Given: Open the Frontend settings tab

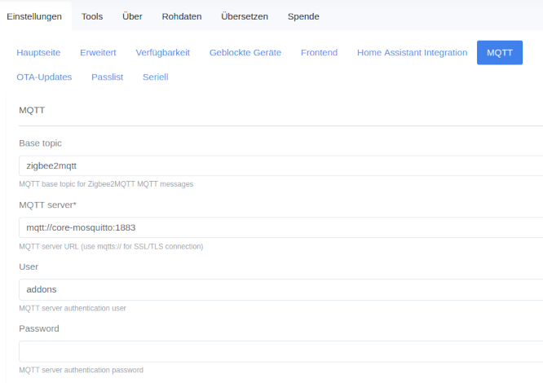Looking at the screenshot, I should click(319, 53).
